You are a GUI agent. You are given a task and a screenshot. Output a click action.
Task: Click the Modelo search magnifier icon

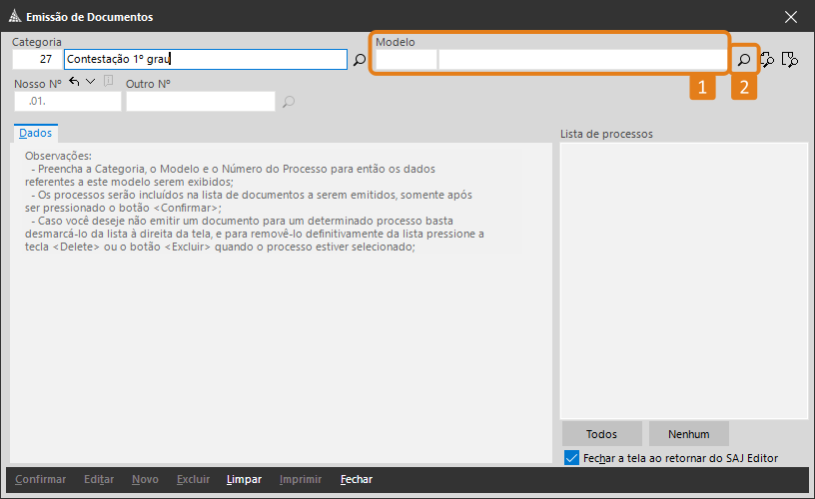[743, 60]
